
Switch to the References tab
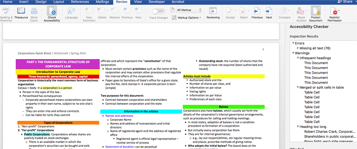pyautogui.click(x=80, y=2)
